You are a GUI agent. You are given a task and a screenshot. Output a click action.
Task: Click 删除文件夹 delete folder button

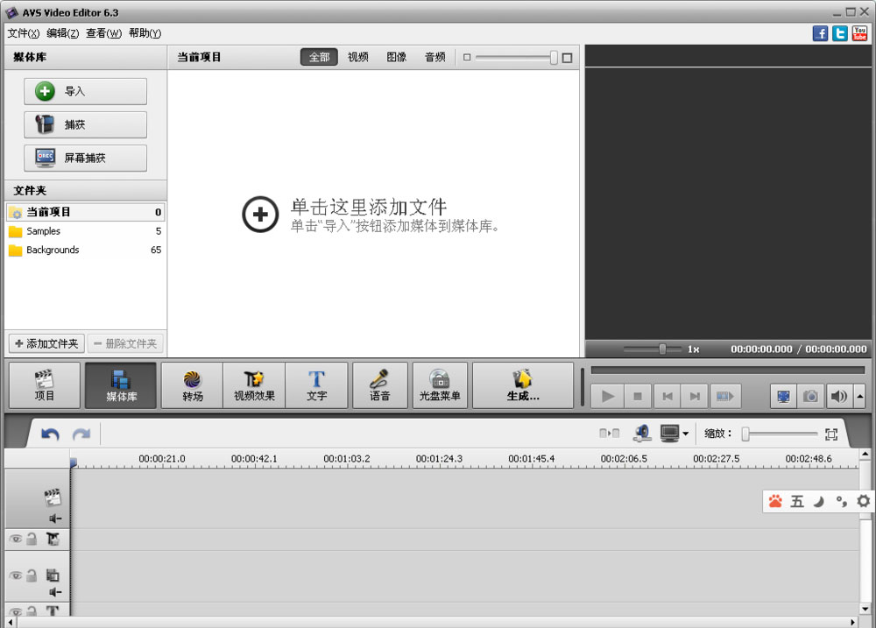(x=125, y=343)
